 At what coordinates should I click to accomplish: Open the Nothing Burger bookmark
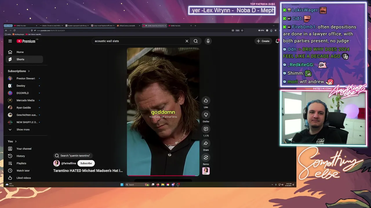point(18,34)
